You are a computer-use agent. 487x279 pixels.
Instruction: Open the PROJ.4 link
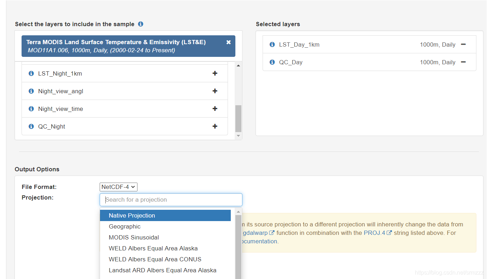pyautogui.click(x=378, y=233)
